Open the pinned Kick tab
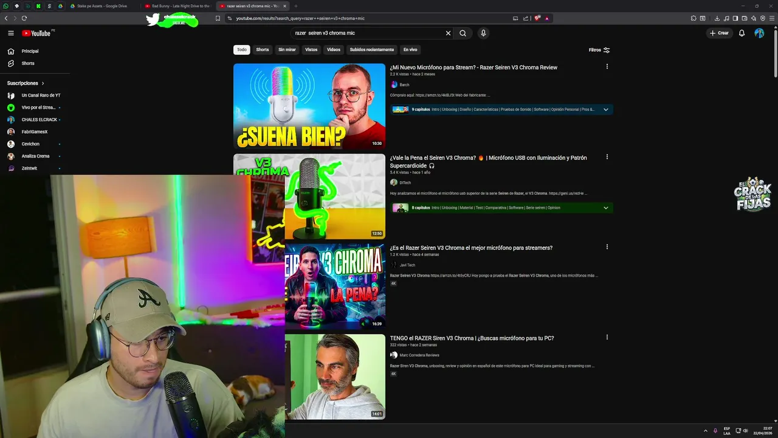Screen dimensions: 778x438 [x=38, y=5]
